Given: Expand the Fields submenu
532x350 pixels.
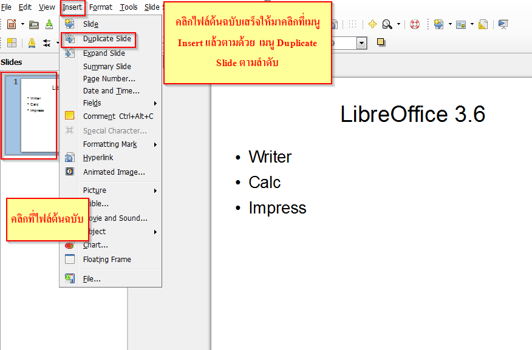Looking at the screenshot, I should pyautogui.click(x=111, y=103).
